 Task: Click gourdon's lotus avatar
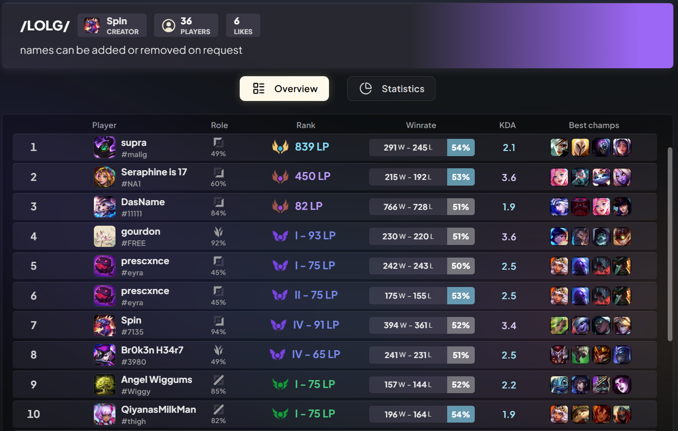[105, 236]
